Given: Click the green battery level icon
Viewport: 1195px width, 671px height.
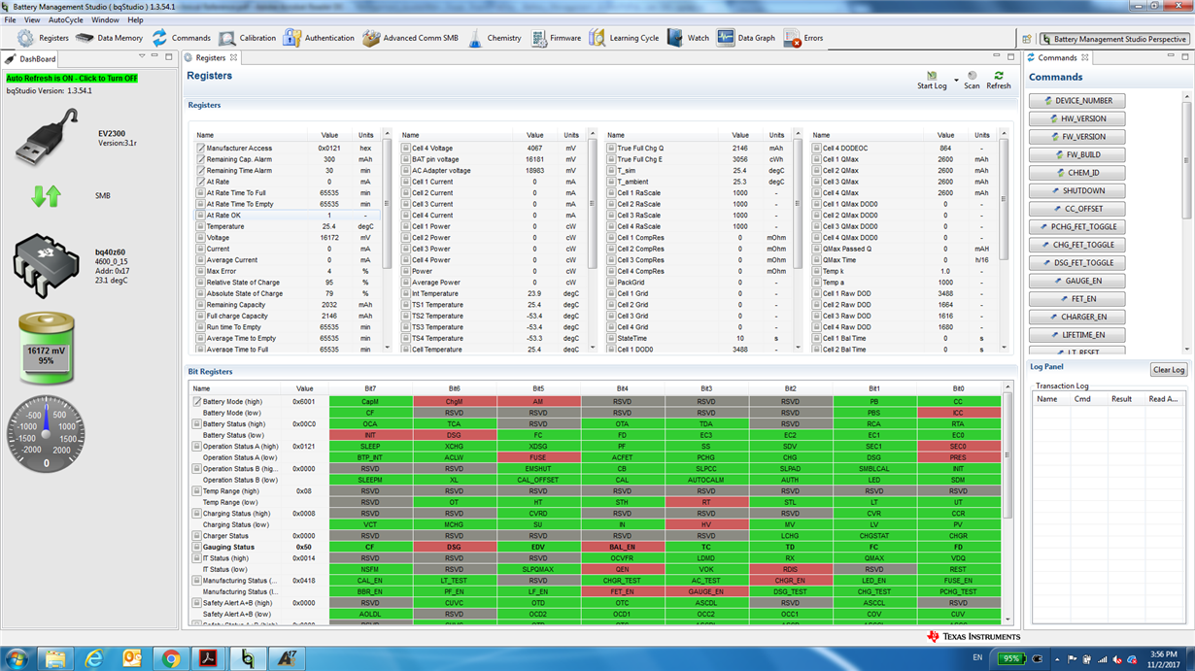Looking at the screenshot, I should (x=46, y=350).
